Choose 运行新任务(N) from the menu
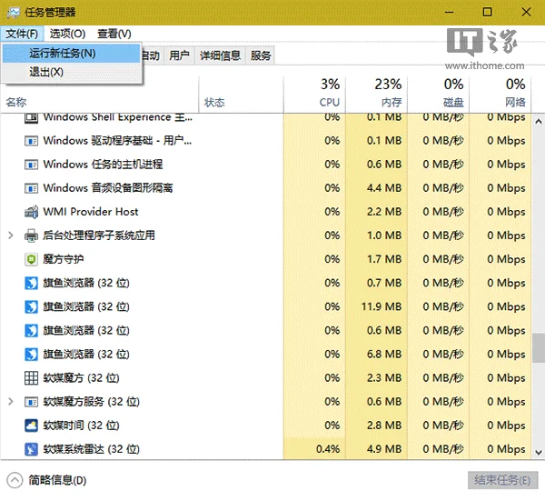This screenshot has width=545, height=501. pos(72,54)
